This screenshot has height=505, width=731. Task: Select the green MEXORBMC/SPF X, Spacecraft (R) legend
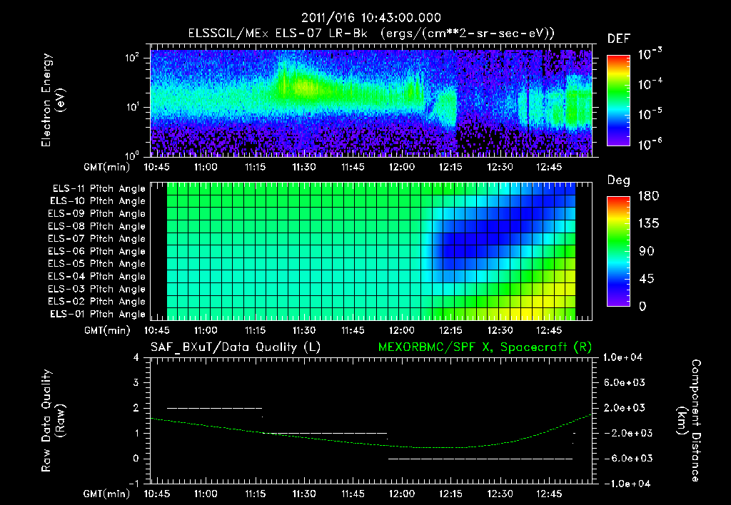(x=485, y=347)
